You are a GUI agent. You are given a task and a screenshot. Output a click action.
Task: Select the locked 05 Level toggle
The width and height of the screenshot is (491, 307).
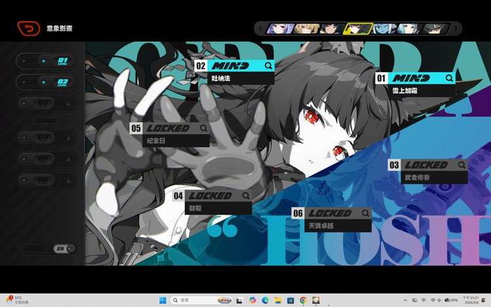pos(46,159)
